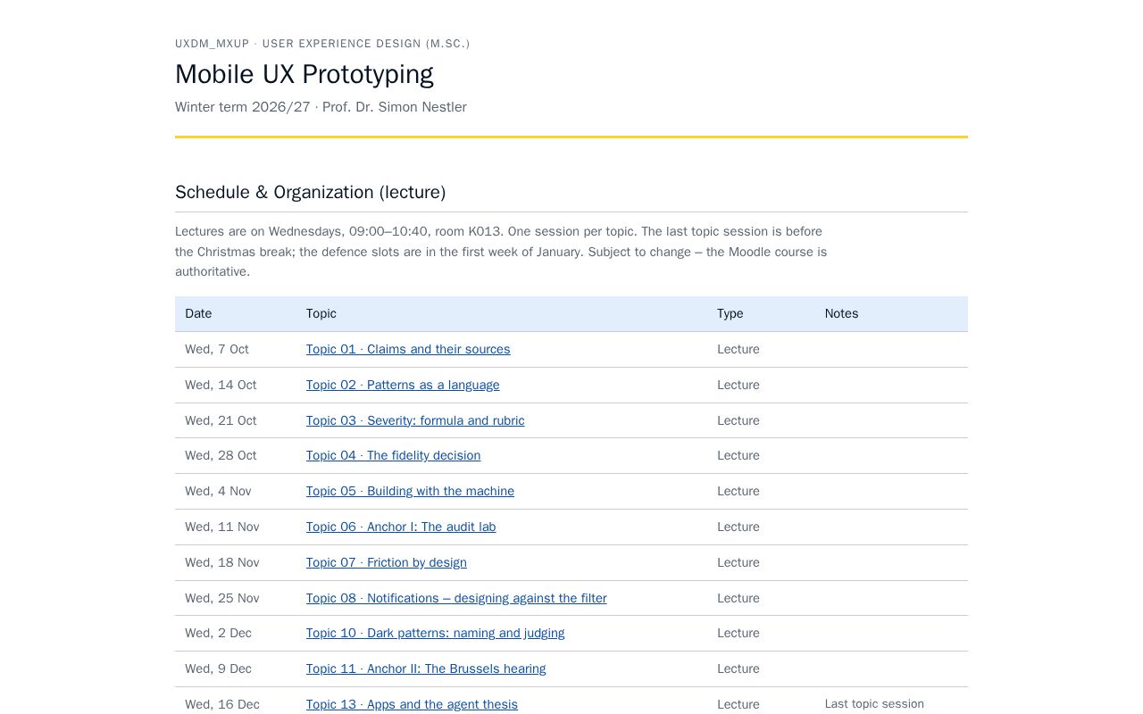Click the 'UXDM_MXUP · User Experience Design (M.Sc.)' label

pyautogui.click(x=322, y=44)
